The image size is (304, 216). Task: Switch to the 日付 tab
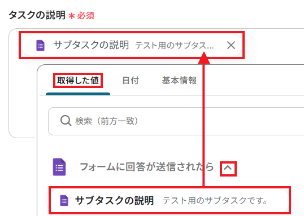click(x=131, y=80)
